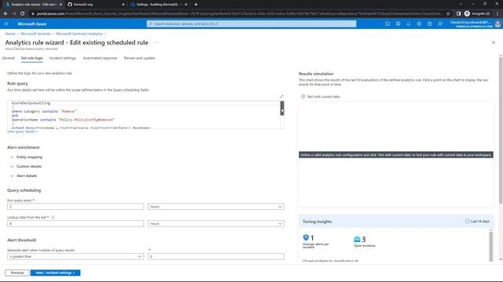Go to the Review and update tab
503x282 pixels.
[x=139, y=58]
